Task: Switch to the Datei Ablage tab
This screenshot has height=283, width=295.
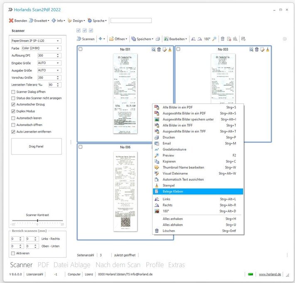Action: (x=72, y=265)
